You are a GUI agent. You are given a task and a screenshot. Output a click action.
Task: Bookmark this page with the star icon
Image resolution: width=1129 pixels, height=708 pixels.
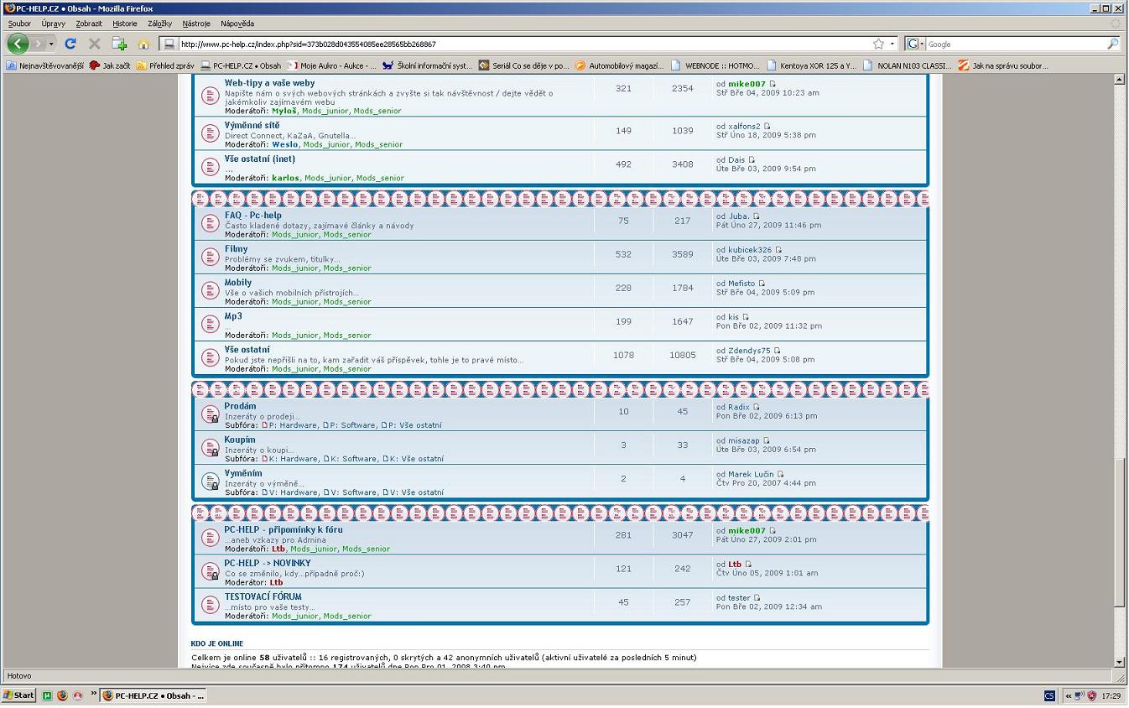(878, 44)
